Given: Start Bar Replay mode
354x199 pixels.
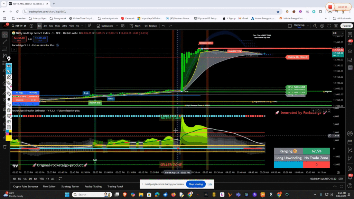Looking at the screenshot, I should [150, 26].
